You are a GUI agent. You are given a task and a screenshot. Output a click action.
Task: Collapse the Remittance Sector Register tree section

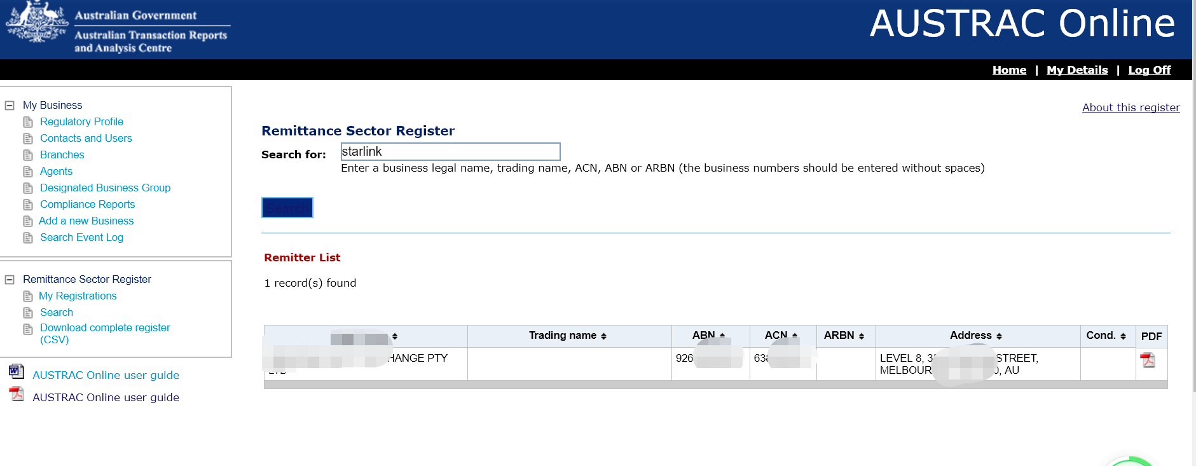point(10,280)
